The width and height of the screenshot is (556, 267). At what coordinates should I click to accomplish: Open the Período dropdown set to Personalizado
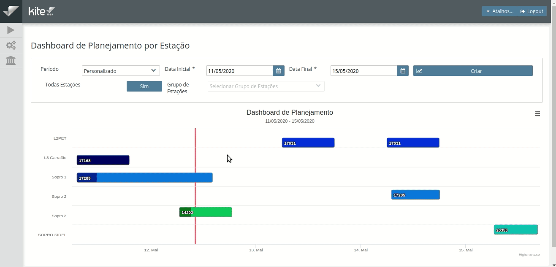click(121, 71)
